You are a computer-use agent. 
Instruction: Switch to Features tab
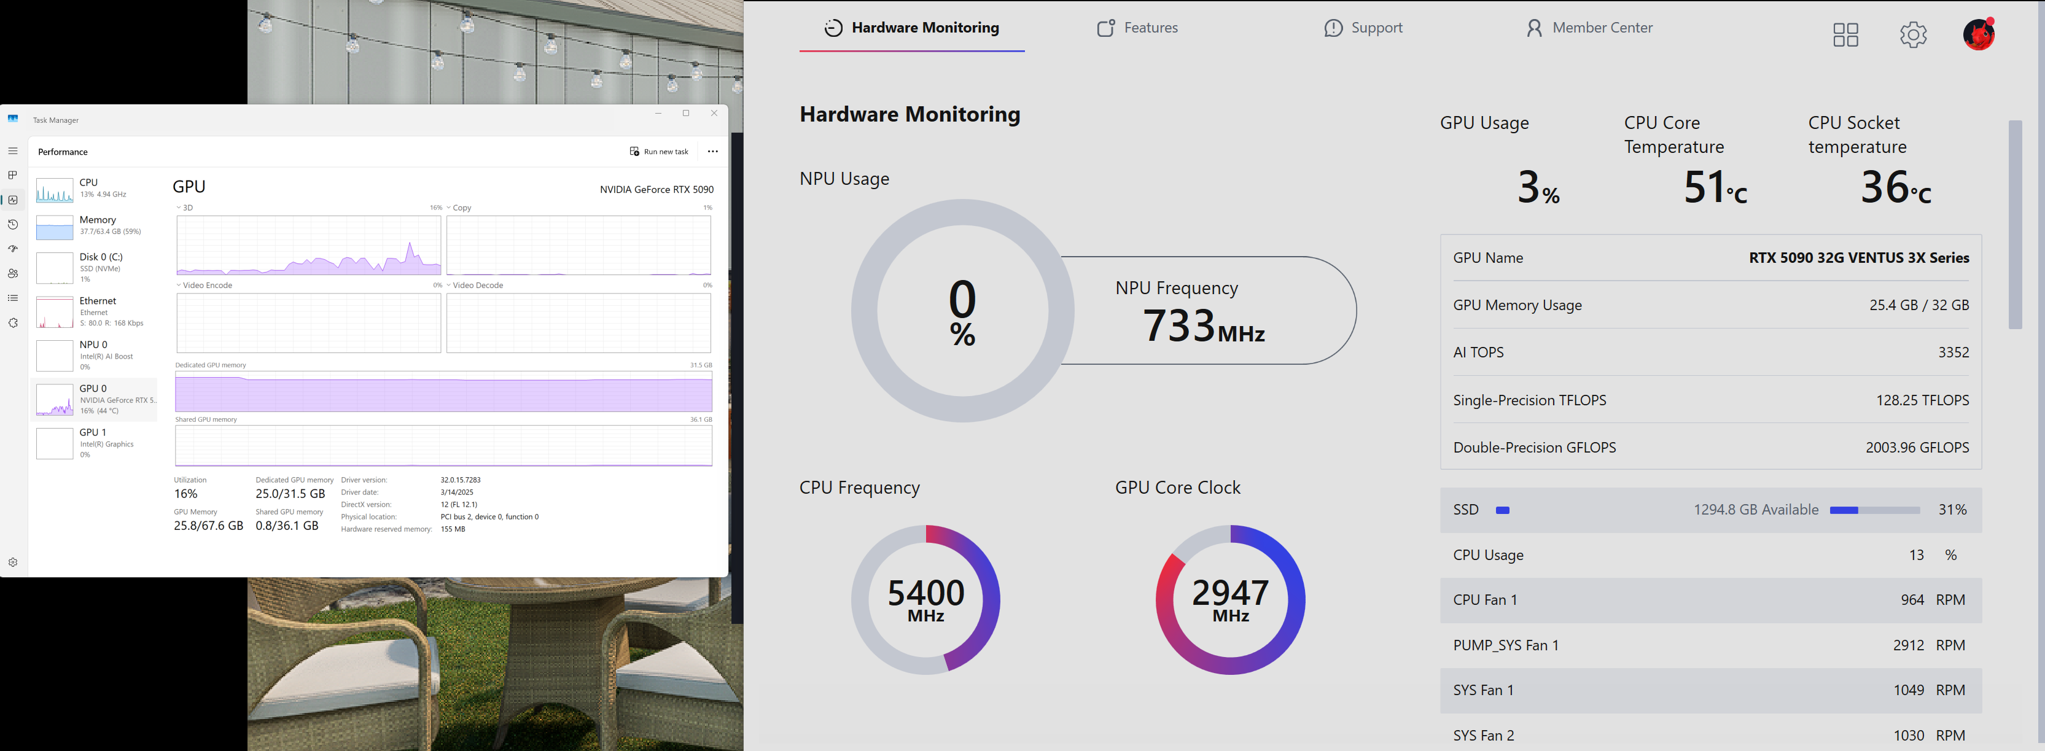point(1137,28)
